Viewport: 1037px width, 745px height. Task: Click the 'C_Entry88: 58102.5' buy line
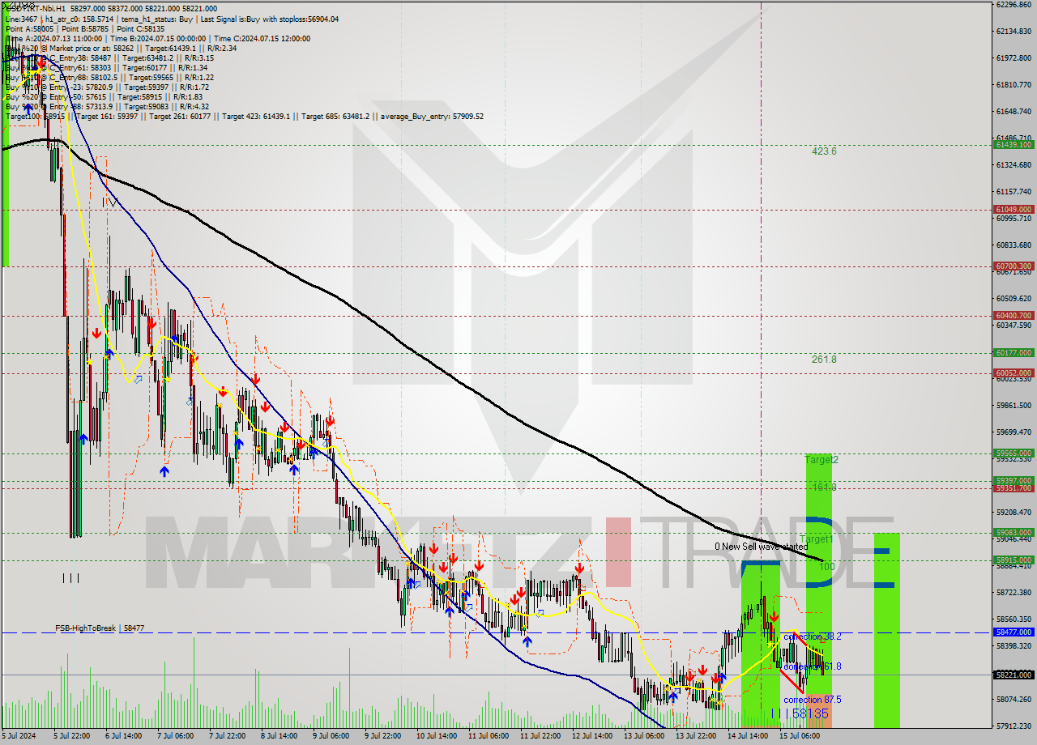110,77
